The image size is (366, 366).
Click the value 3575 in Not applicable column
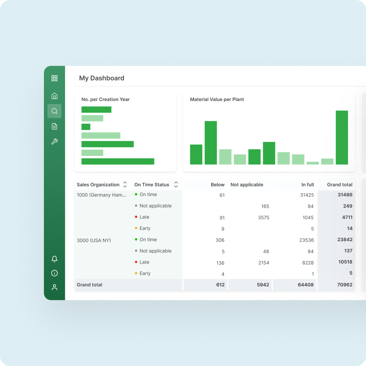(x=264, y=217)
